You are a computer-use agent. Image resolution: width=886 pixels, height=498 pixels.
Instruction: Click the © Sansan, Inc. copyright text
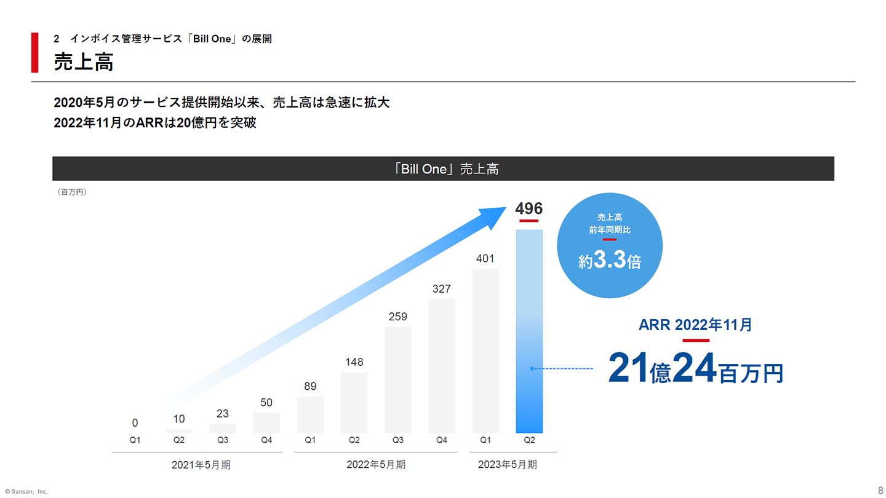pyautogui.click(x=26, y=491)
